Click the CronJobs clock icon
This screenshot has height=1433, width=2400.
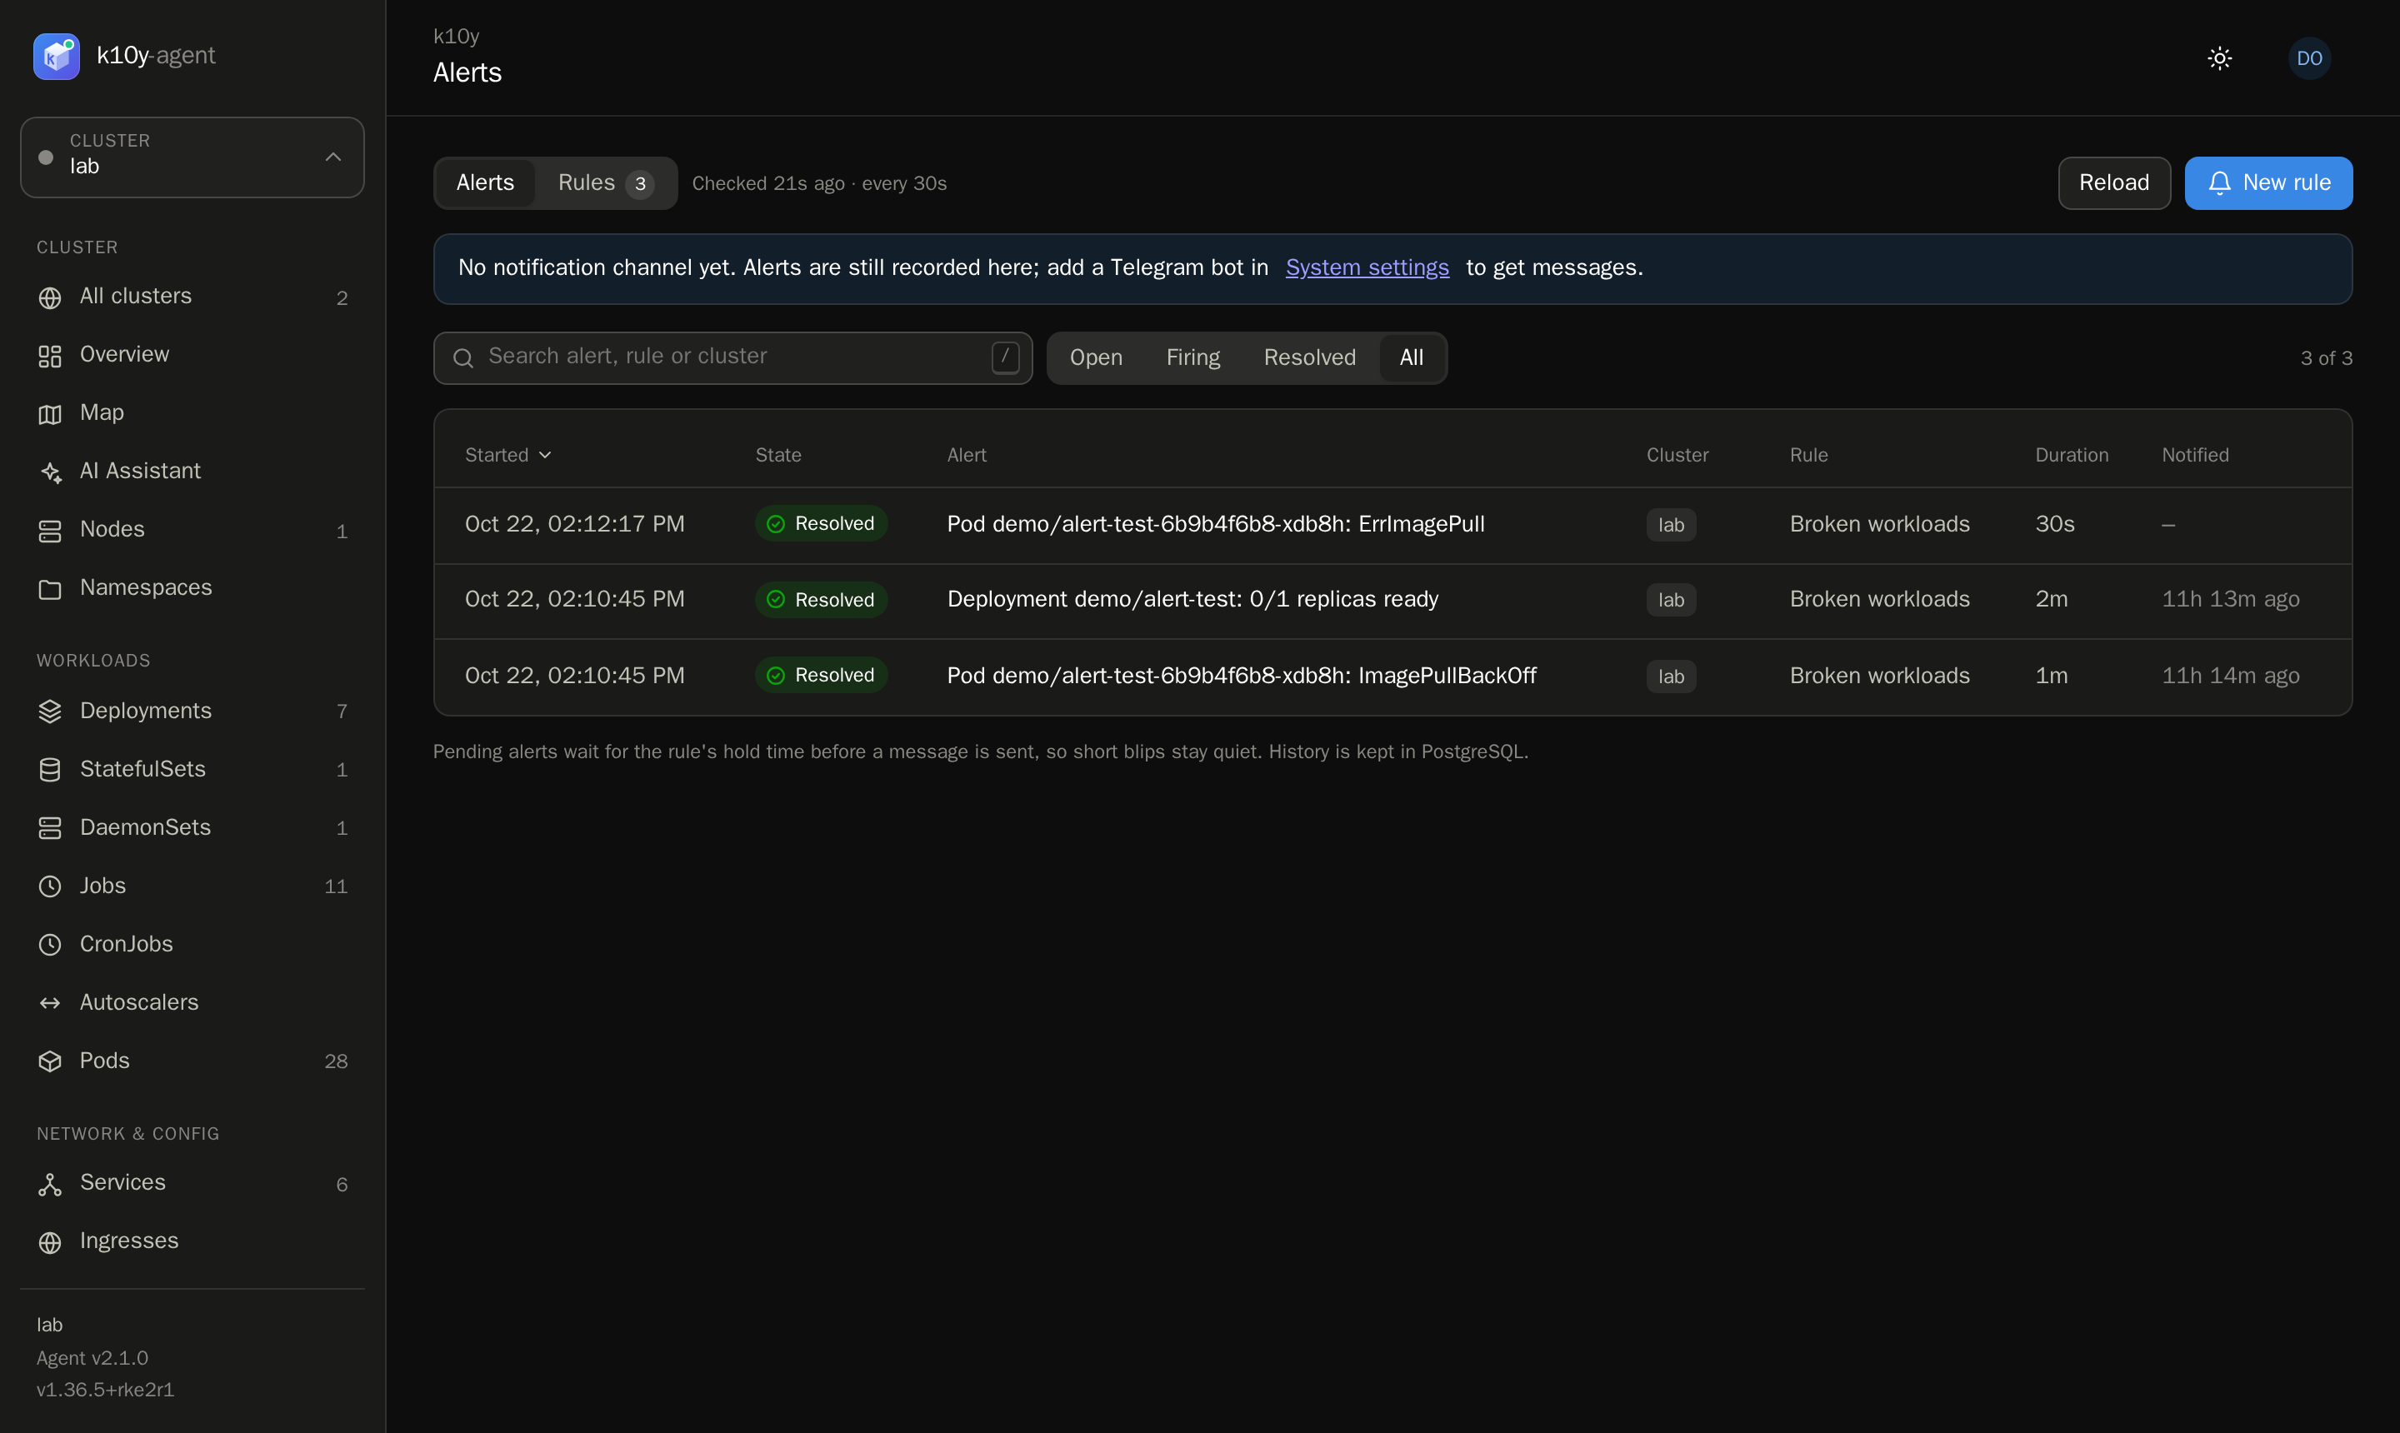(50, 945)
